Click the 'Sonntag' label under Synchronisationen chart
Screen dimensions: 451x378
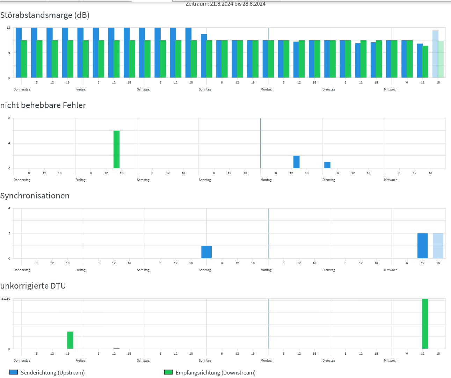[205, 270]
